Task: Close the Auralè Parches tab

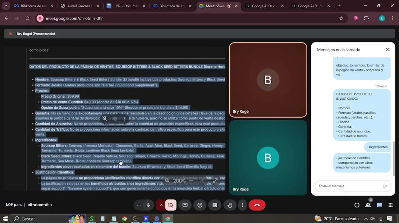Action: click(98, 6)
